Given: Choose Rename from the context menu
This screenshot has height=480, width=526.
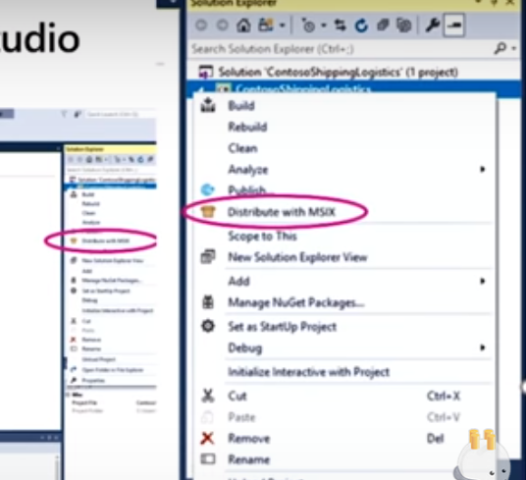Looking at the screenshot, I should (249, 459).
